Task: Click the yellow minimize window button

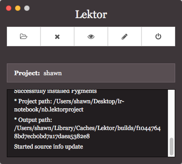Action: [x=18, y=8]
